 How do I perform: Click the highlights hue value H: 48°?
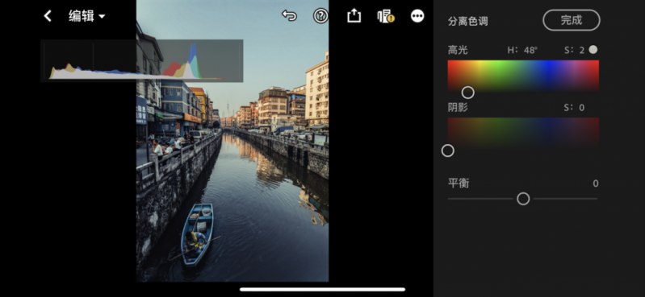(x=522, y=51)
